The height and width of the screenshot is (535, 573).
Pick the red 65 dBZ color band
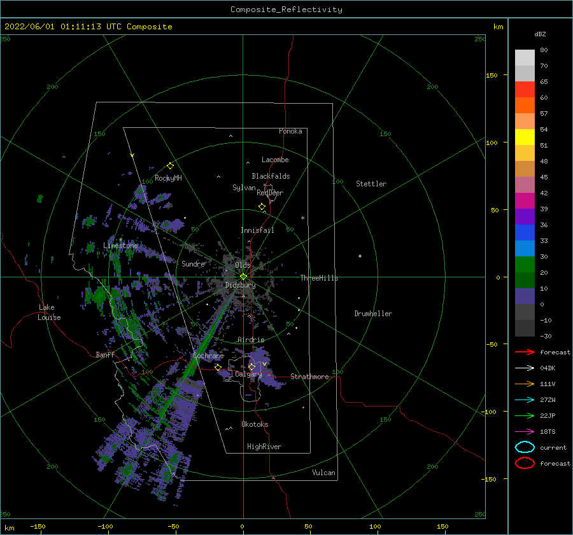525,90
